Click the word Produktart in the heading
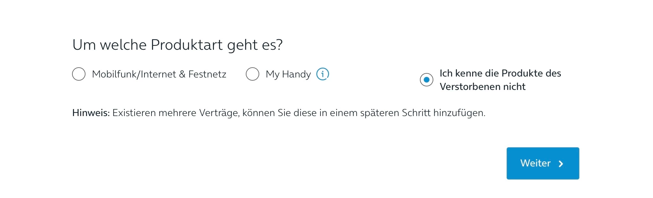653x198 pixels. [x=186, y=45]
